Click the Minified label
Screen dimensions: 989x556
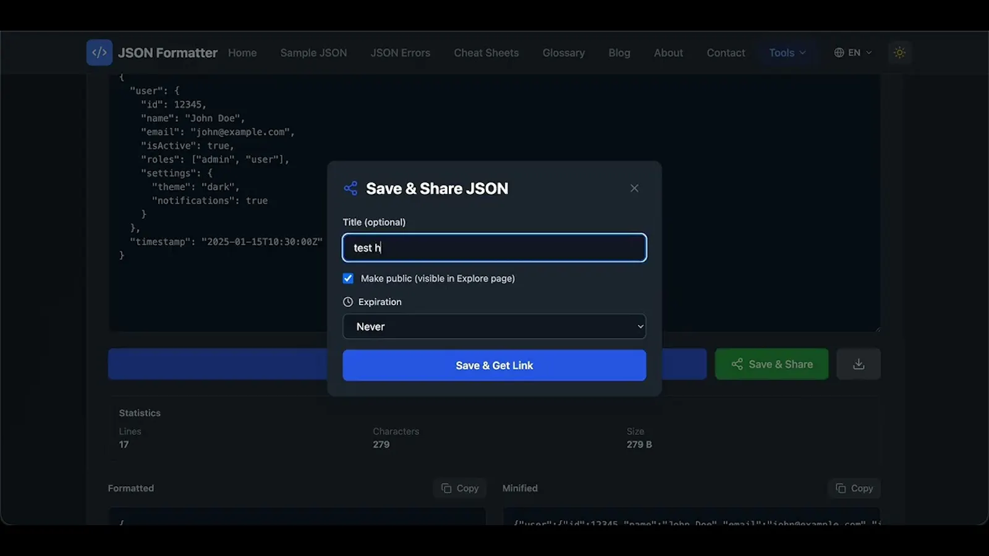(520, 488)
